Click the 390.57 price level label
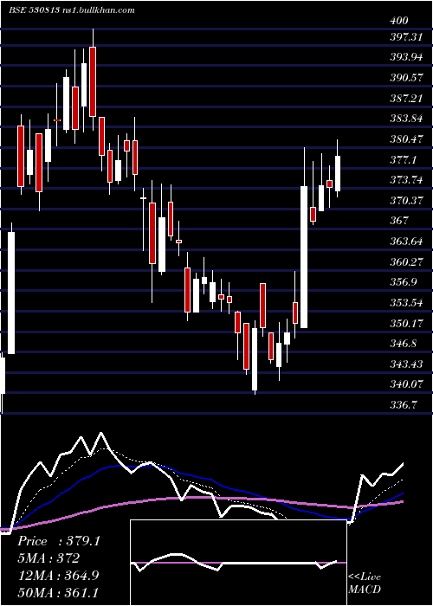The width and height of the screenshot is (433, 606). tap(406, 78)
